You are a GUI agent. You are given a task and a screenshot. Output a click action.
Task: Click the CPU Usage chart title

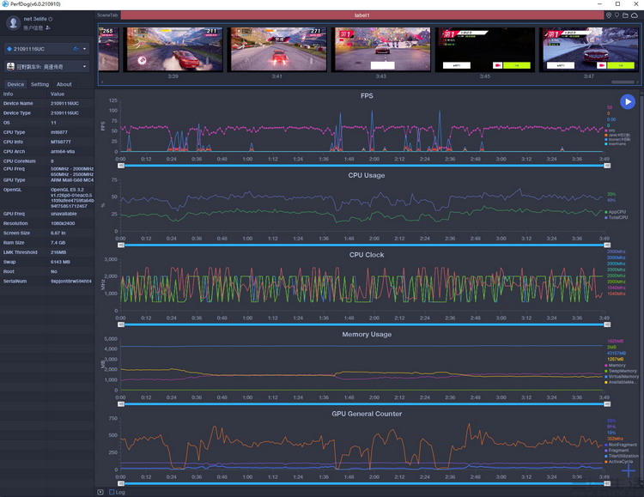(x=367, y=175)
